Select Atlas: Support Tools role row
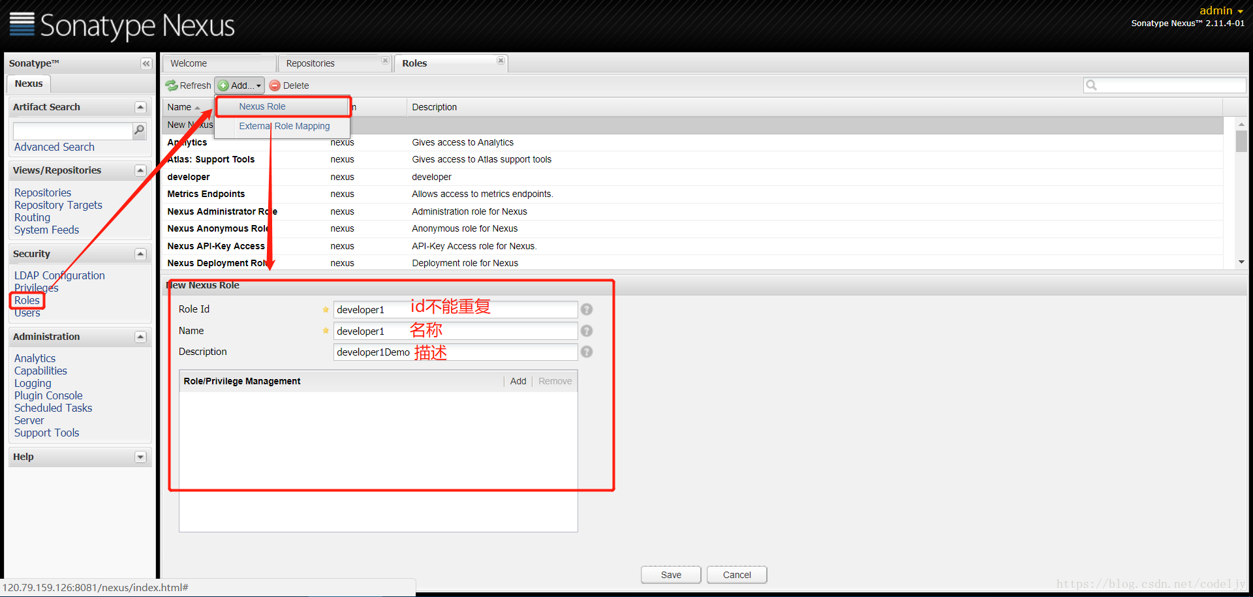 692,159
